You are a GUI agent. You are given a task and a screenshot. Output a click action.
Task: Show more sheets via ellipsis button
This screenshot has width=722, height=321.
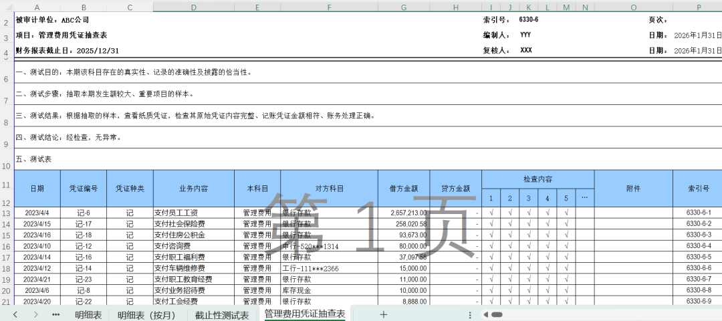(x=56, y=314)
